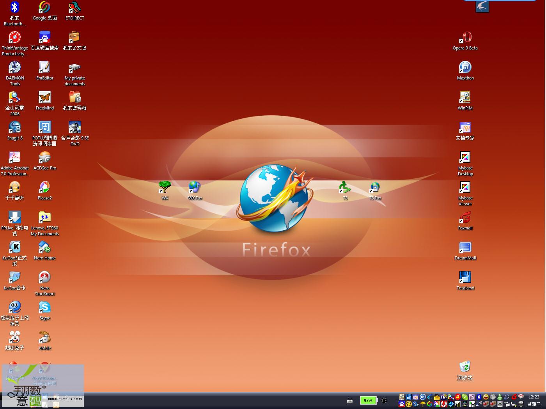Click the 97% battery indicator
Screen dimensions: 546x409
(368, 400)
